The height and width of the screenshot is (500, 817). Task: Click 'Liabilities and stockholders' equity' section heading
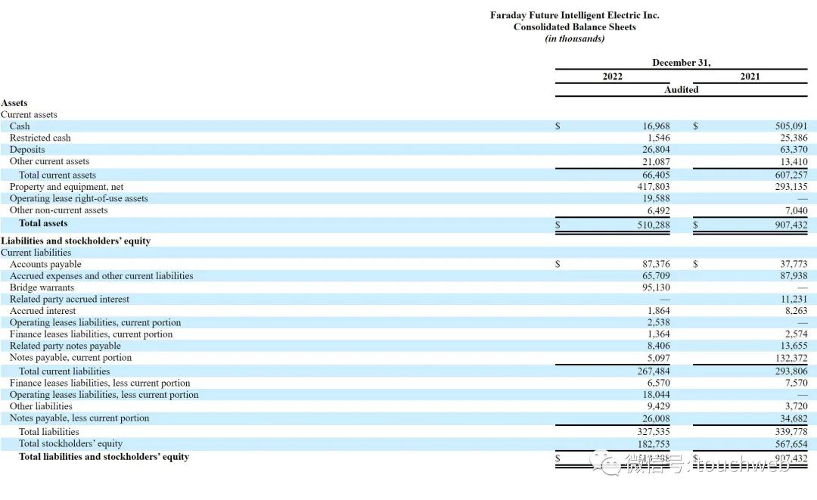click(76, 241)
